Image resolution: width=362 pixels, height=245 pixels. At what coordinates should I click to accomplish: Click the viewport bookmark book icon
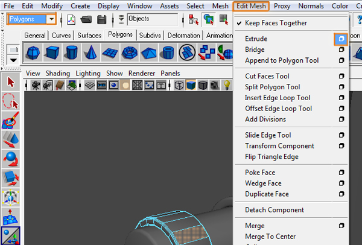60,86
